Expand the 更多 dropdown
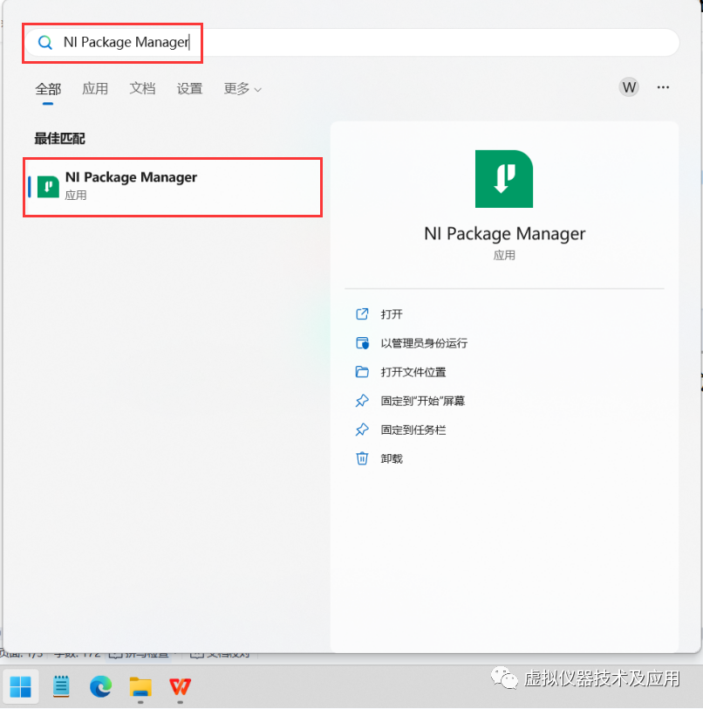 [242, 89]
